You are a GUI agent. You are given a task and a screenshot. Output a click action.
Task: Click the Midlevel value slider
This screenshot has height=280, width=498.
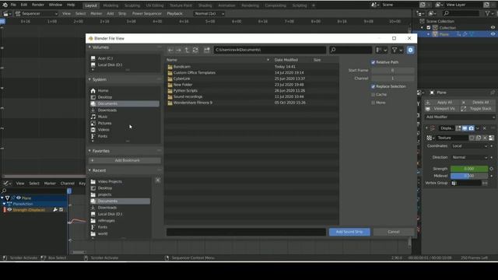tap(469, 176)
